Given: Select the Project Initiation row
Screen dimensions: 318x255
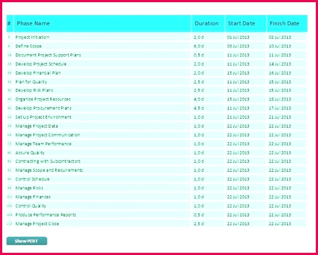Looking at the screenshot, I should [157, 37].
